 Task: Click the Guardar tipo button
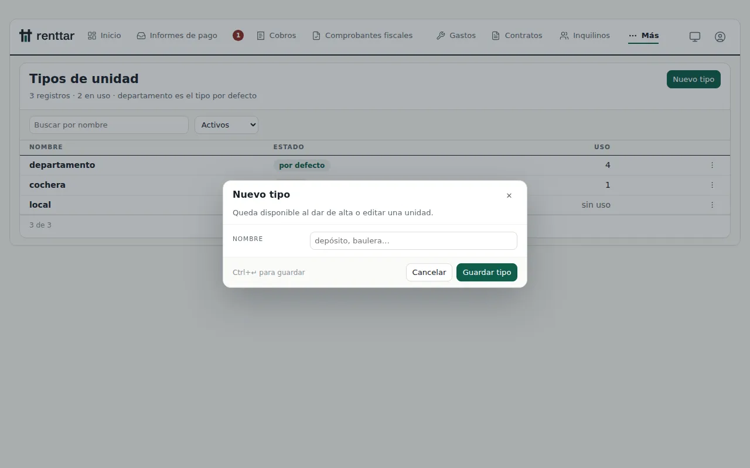pyautogui.click(x=487, y=272)
